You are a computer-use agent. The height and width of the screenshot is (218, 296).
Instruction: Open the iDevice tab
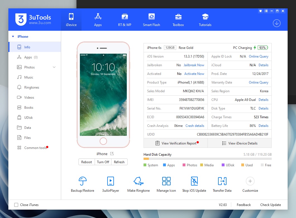click(x=71, y=20)
